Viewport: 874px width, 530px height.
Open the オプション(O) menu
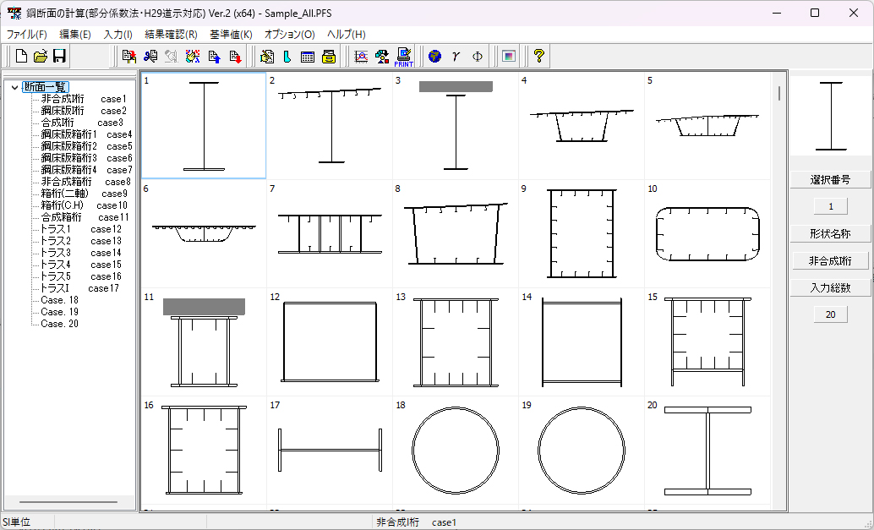[x=290, y=35]
